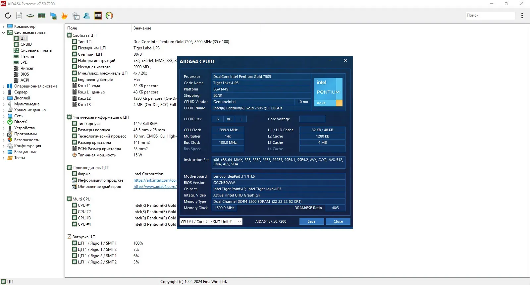Select the Программы icon in tree
The width and height of the screenshot is (530, 285).
coord(10,134)
